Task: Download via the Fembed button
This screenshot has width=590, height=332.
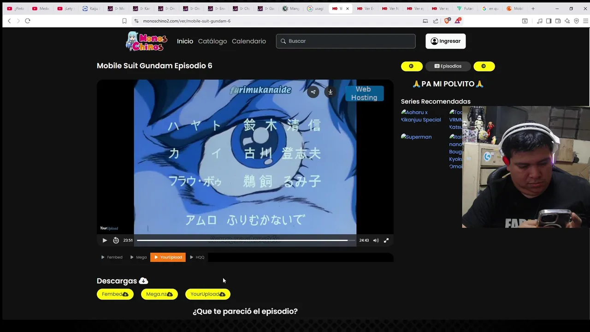Action: pos(115,294)
